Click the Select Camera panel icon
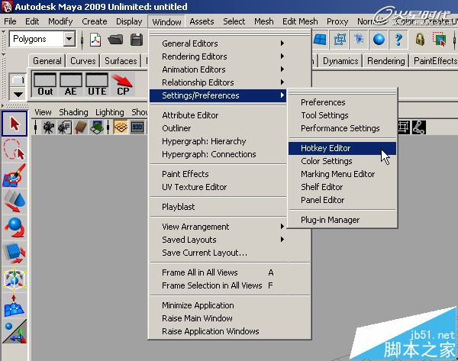Screen dimensions: 458x361 point(49,127)
